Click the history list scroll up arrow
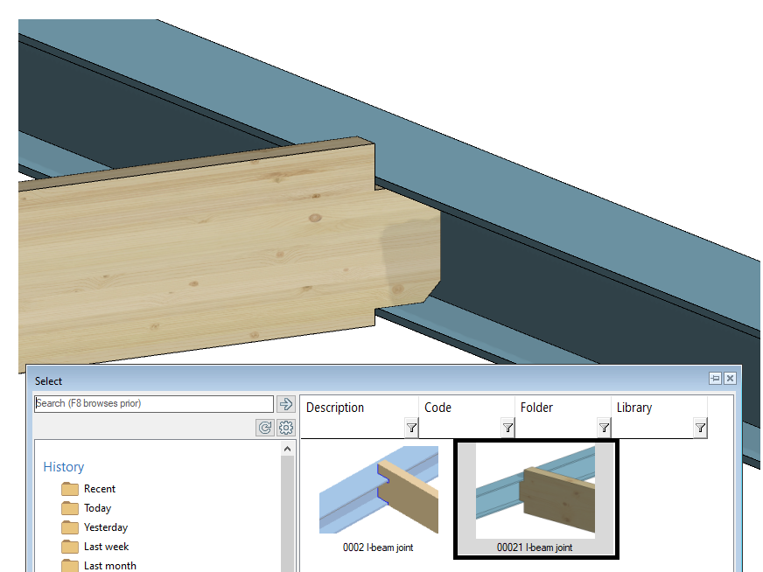The height and width of the screenshot is (572, 763). [288, 450]
